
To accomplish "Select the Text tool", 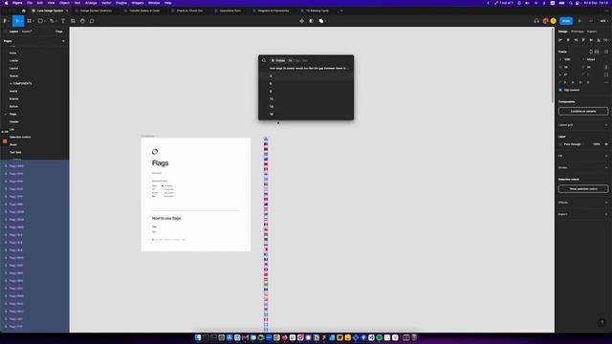I will coord(63,21).
